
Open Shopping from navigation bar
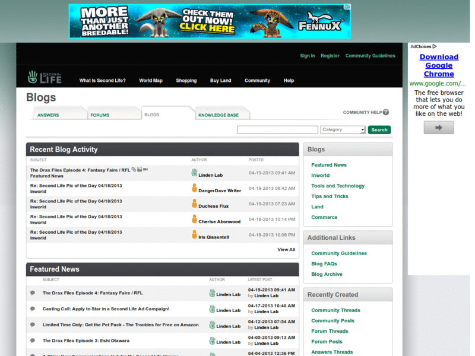click(186, 81)
